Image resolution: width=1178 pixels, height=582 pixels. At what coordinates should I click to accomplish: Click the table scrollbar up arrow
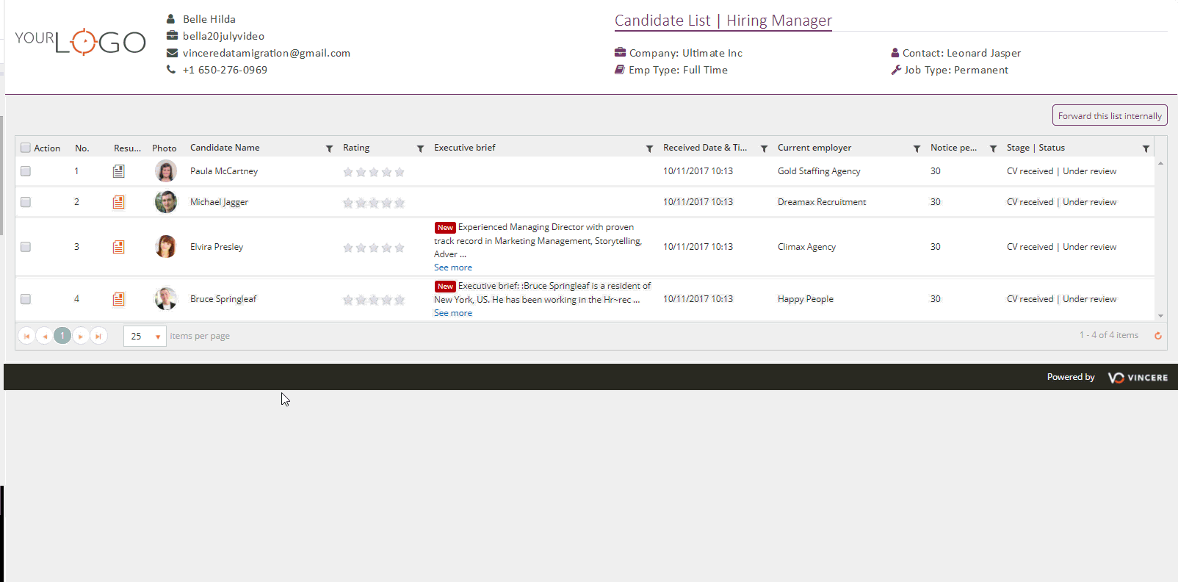click(x=1161, y=163)
